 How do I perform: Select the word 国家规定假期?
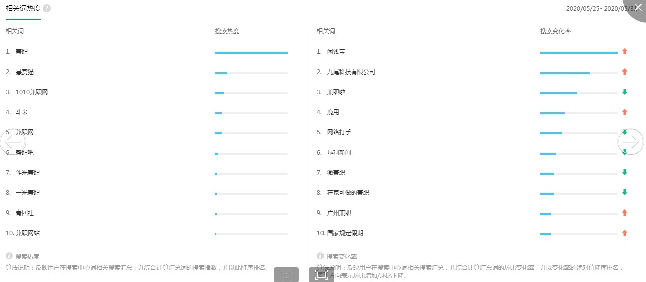(x=345, y=233)
